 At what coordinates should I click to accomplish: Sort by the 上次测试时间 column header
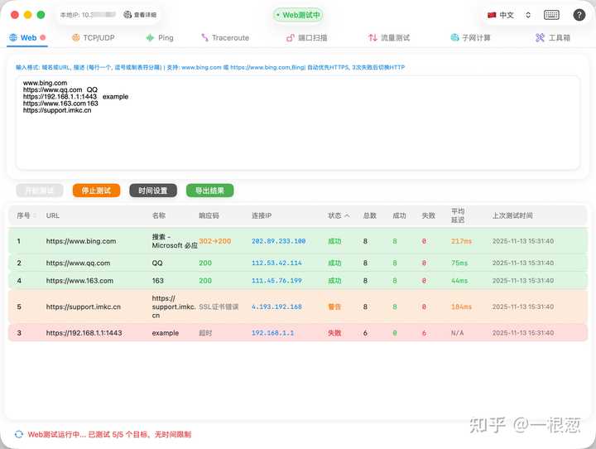coord(512,215)
